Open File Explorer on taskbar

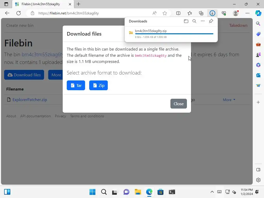138,192
